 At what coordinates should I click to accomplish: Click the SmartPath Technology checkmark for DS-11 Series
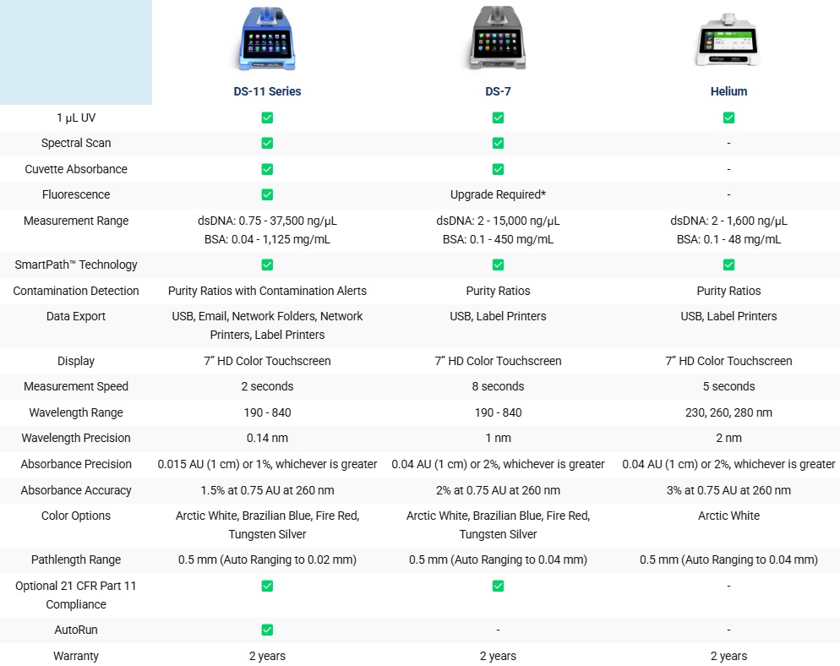(x=267, y=265)
